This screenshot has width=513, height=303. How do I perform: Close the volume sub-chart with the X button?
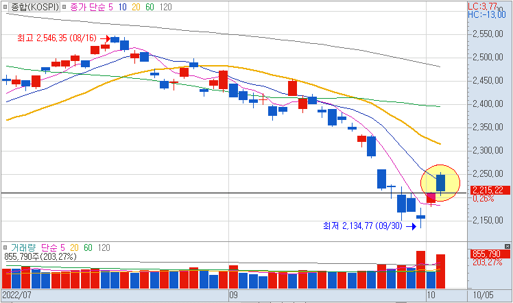point(507,246)
